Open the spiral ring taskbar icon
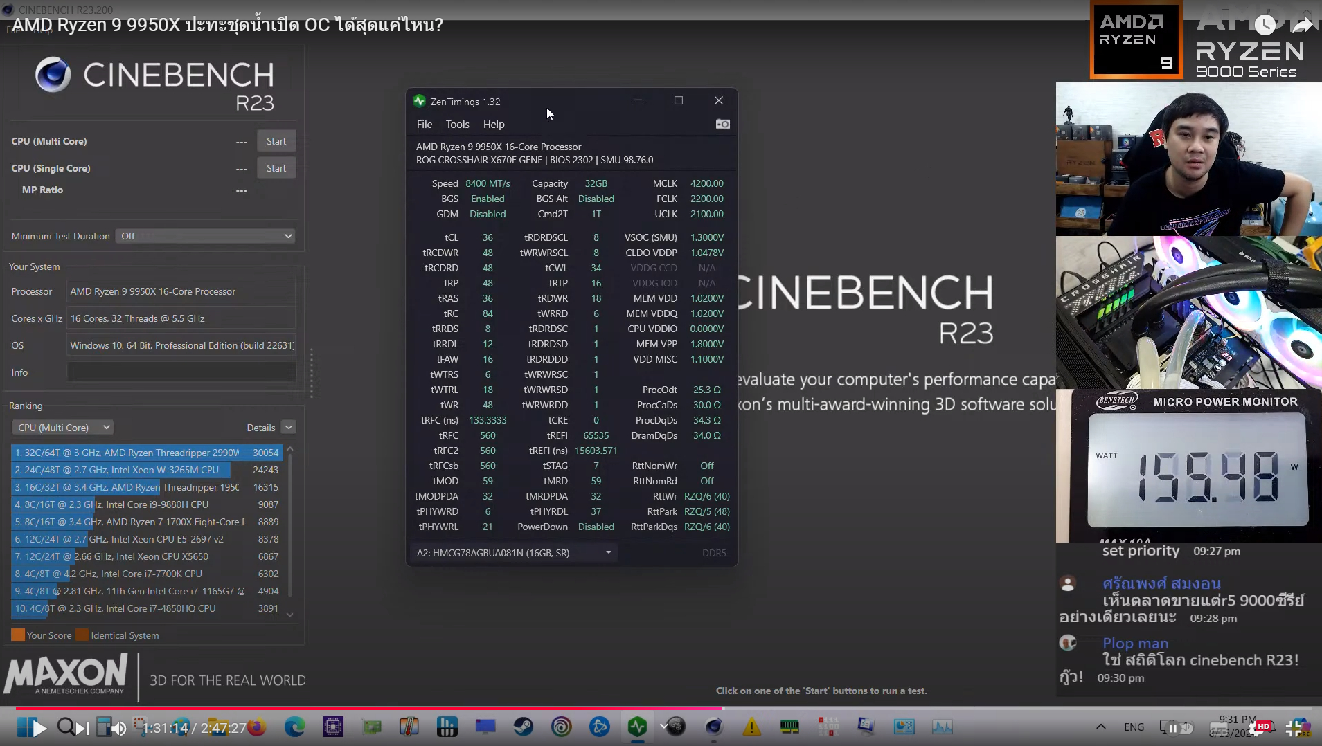1322x746 pixels. point(561,727)
